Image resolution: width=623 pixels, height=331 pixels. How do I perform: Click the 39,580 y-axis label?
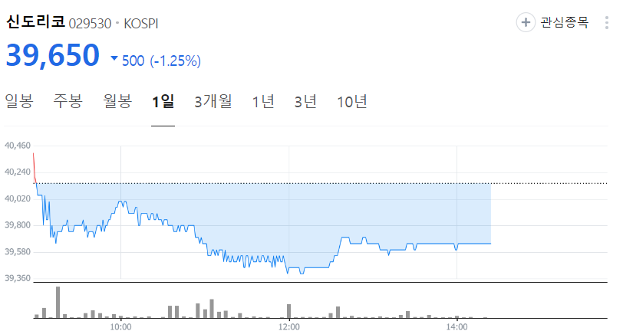pos(18,252)
